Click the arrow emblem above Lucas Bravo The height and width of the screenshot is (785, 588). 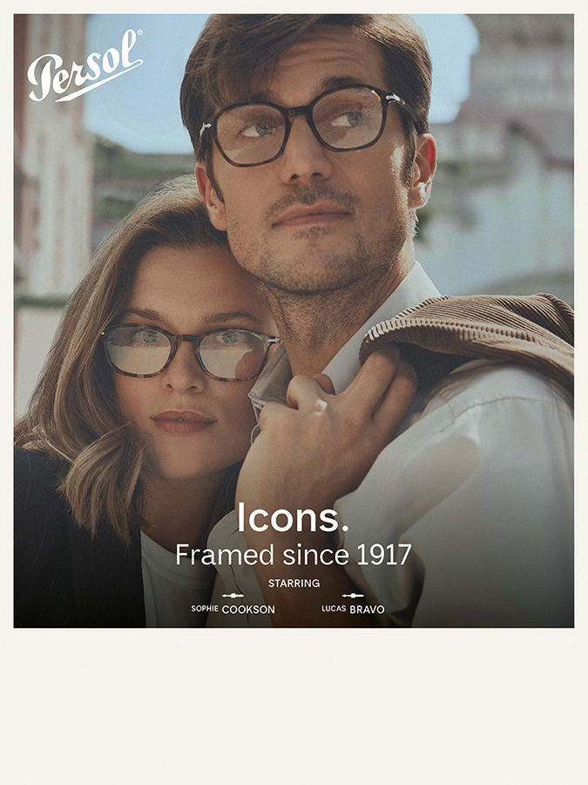[353, 596]
